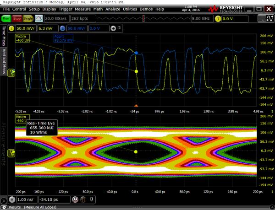Click the orange trigger time reference marker
275x210 pixels.
pyautogui.click(x=136, y=105)
